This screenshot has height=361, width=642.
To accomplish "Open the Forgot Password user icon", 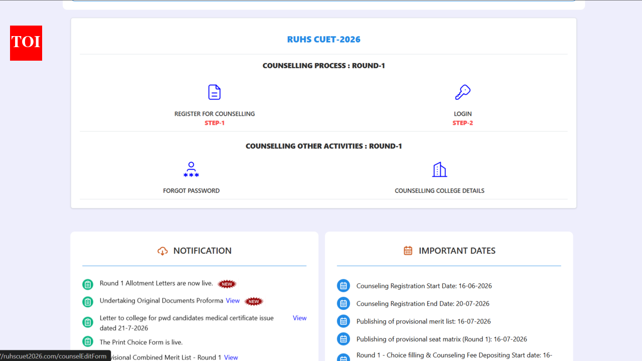I will point(191,169).
